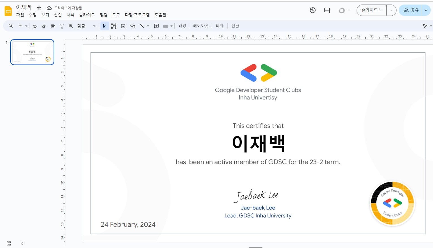Viewport: 433px width, 248px height.
Task: Select the circular Student Clubs badge image
Action: point(392,203)
